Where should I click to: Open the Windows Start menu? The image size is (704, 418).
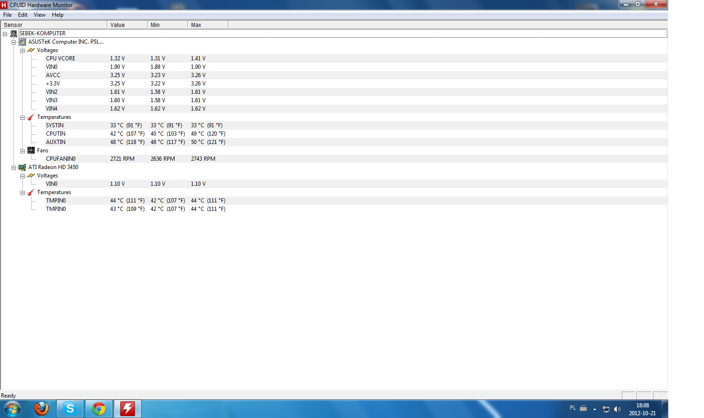13,409
